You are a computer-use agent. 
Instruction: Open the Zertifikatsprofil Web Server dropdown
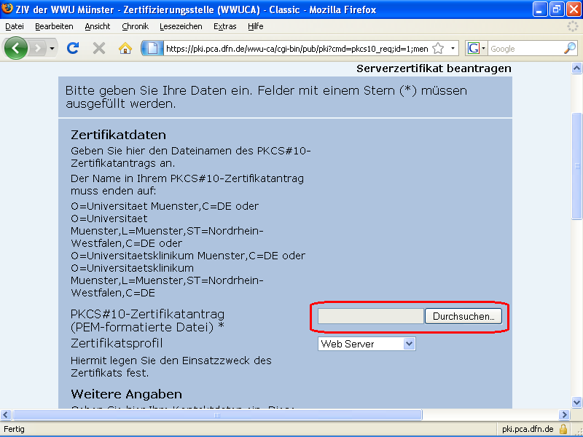tap(367, 344)
